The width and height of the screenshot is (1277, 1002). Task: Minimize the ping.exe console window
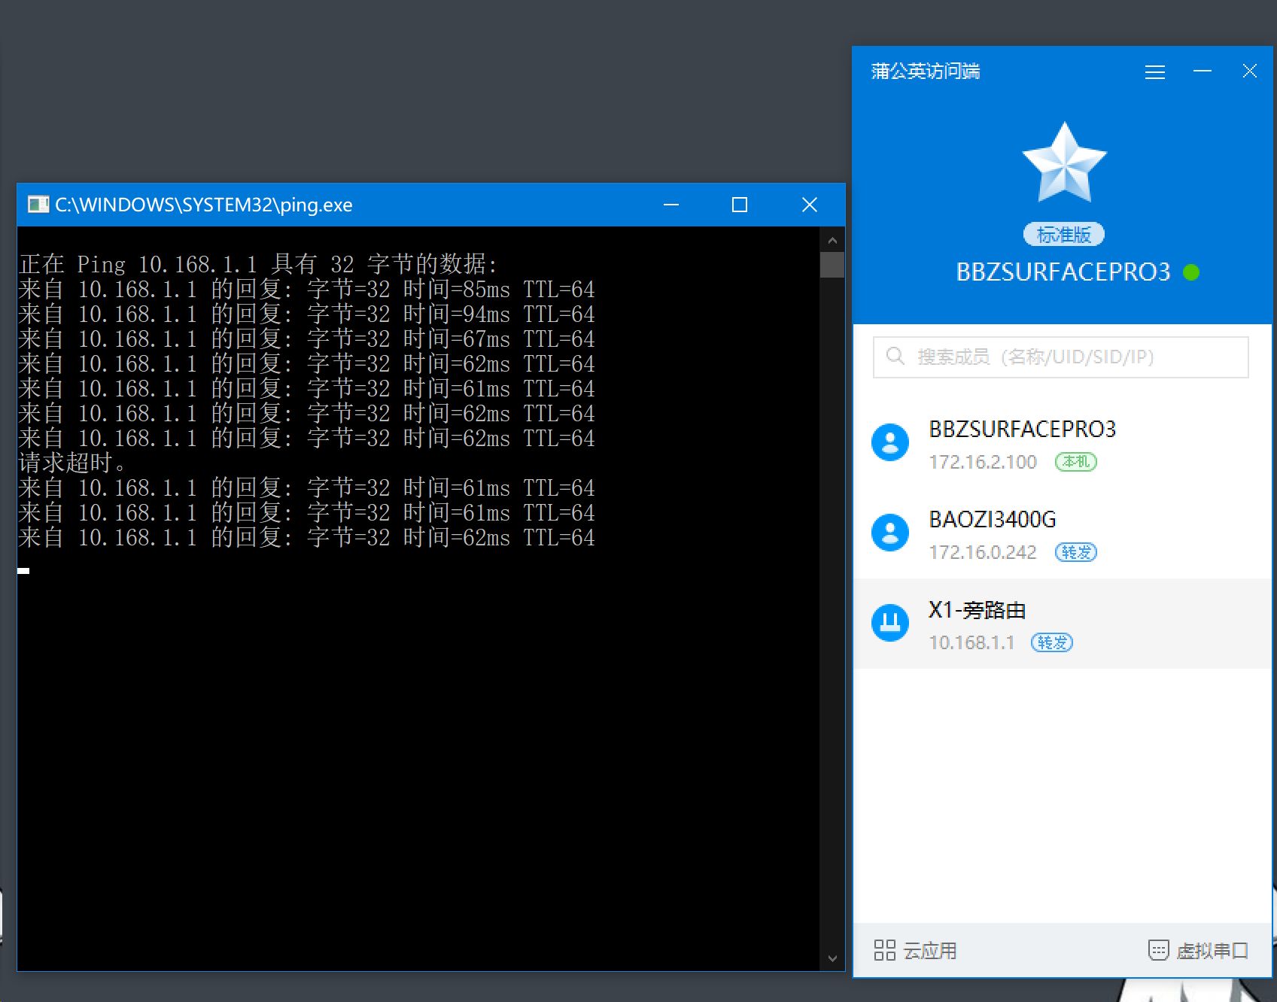pos(671,205)
